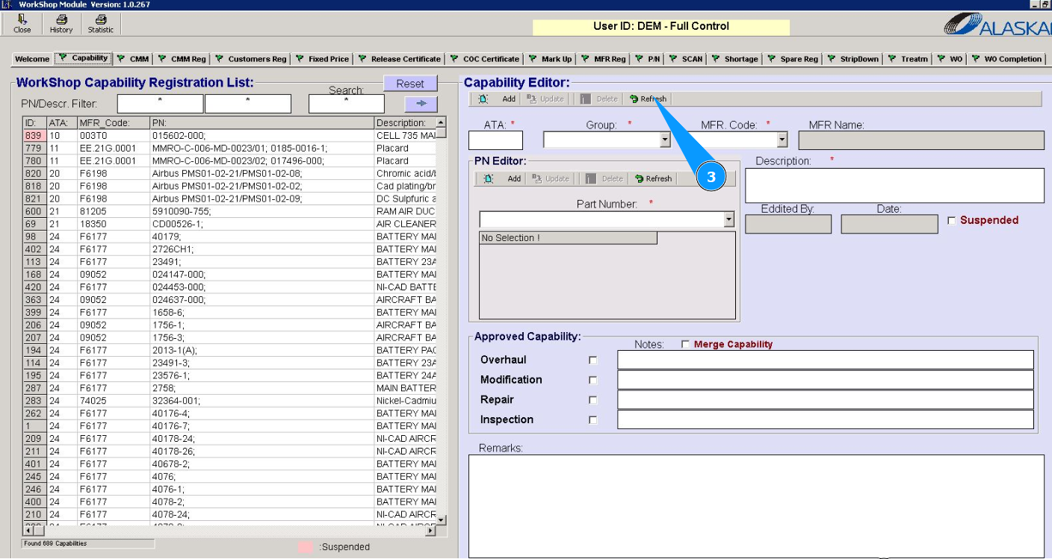This screenshot has height=559, width=1052.
Task: Click inside the Remarks text area
Action: pos(756,506)
